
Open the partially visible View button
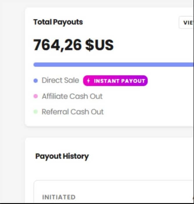(186, 22)
